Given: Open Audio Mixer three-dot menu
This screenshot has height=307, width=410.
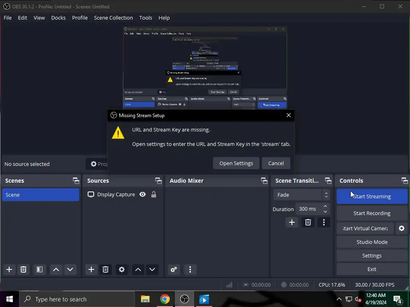Looking at the screenshot, I should 190,269.
